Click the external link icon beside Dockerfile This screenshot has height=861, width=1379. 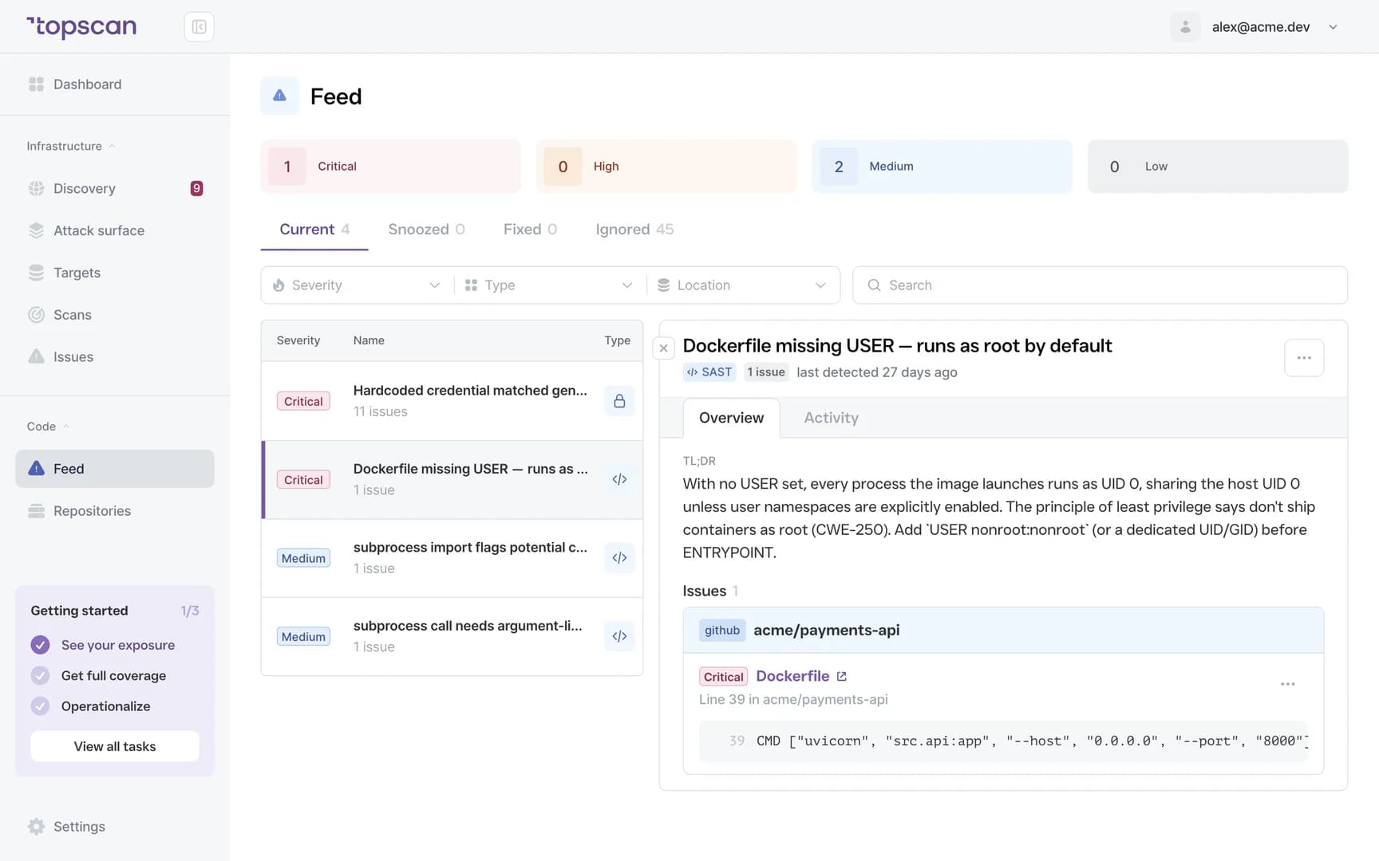point(841,677)
